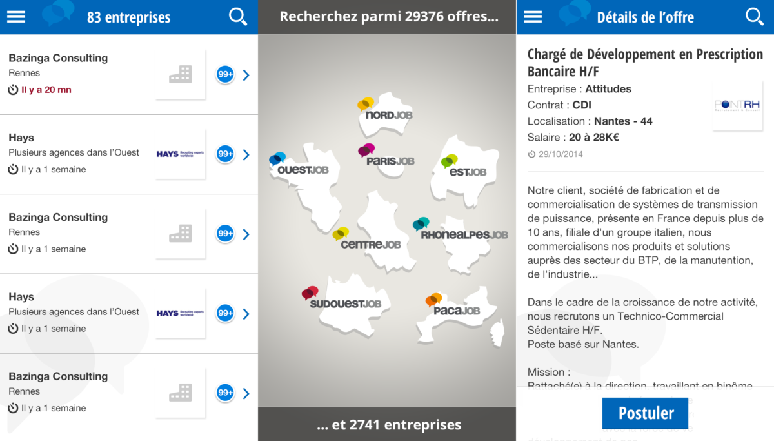Screen dimensions: 774x441
Task: Tap search magnifier next to 83 entreprises
Action: (238, 17)
